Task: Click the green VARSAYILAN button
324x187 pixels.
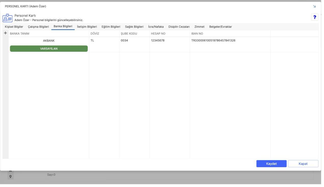Action: (x=49, y=49)
